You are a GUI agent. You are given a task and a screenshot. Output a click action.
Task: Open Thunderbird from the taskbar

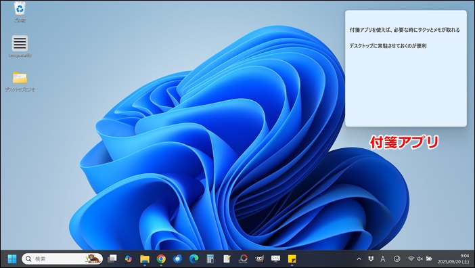click(x=177, y=259)
